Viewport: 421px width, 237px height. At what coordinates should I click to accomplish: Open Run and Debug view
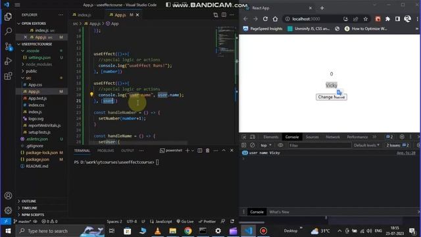tap(8, 61)
